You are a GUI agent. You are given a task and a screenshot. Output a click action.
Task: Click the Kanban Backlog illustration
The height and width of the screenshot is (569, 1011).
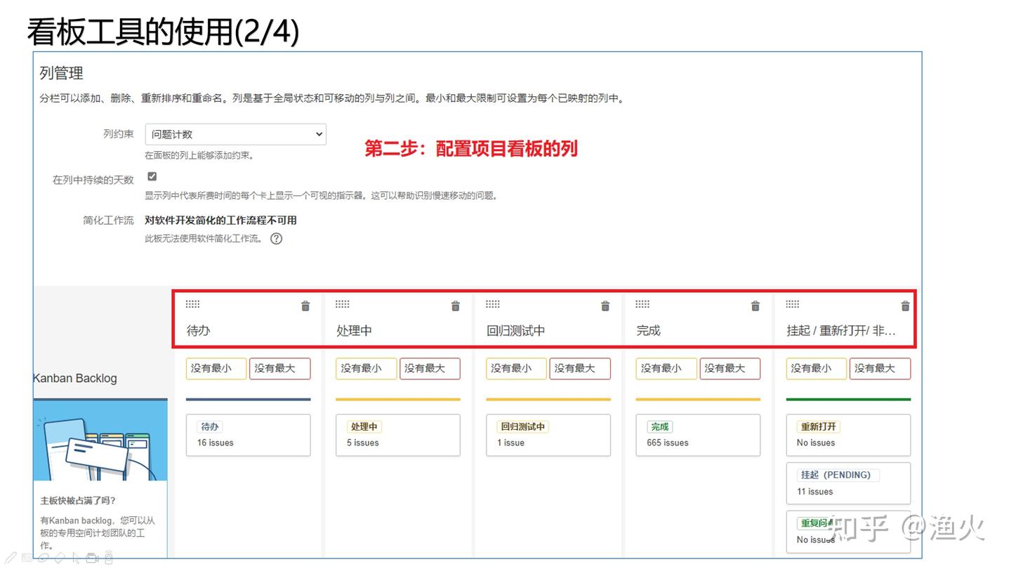[x=100, y=440]
